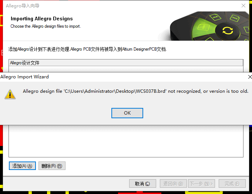Image resolution: width=252 pixels, height=194 pixels.
Task: Click the Allegro设计文件 column header
Action: click(x=126, y=63)
